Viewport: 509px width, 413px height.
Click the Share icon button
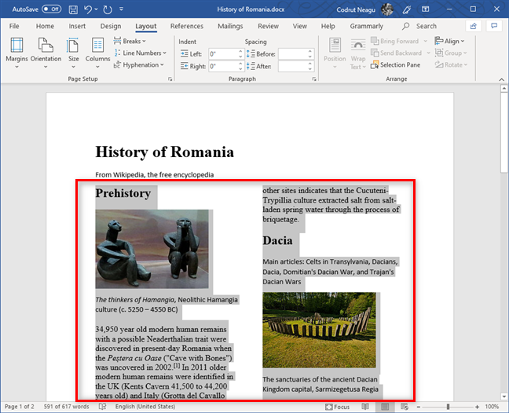pyautogui.click(x=474, y=26)
